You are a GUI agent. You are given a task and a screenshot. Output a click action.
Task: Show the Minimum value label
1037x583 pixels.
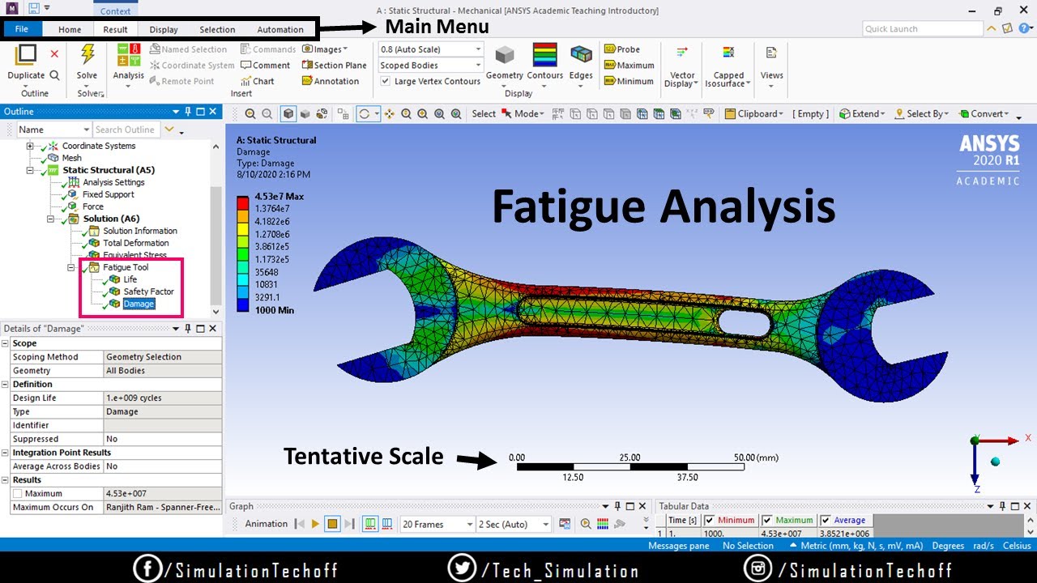[629, 81]
